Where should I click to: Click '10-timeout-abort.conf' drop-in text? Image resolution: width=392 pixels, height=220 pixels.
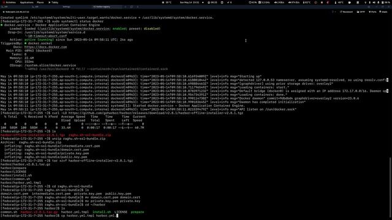pos(47,36)
